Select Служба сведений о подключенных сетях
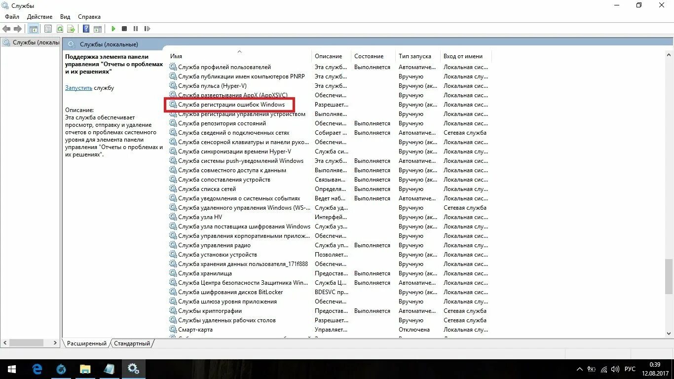Screen dimensions: 674x379 (330, 133)
